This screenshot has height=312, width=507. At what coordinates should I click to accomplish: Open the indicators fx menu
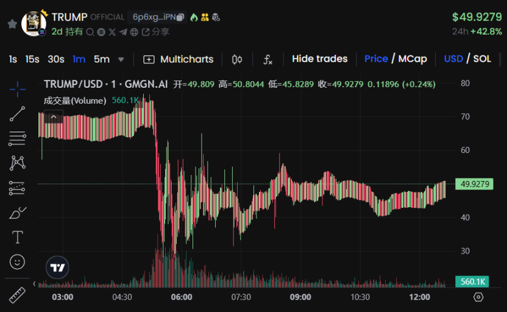[x=268, y=59]
